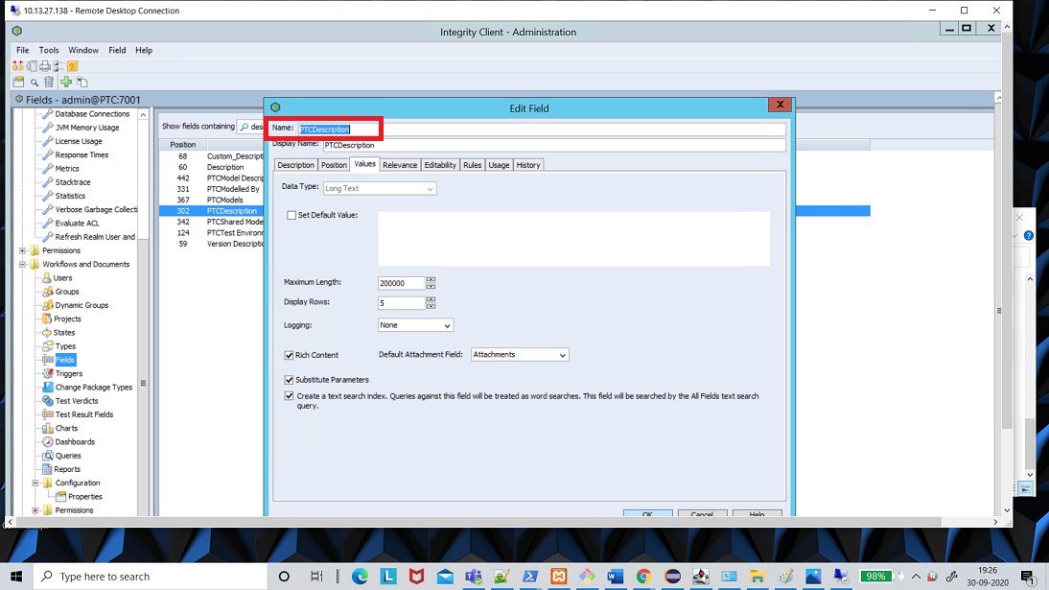Switch to the Relevance tab
Screen dimensions: 1049x590
400,165
